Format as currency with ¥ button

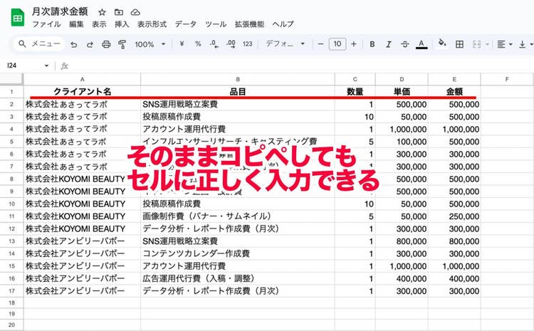click(x=182, y=44)
